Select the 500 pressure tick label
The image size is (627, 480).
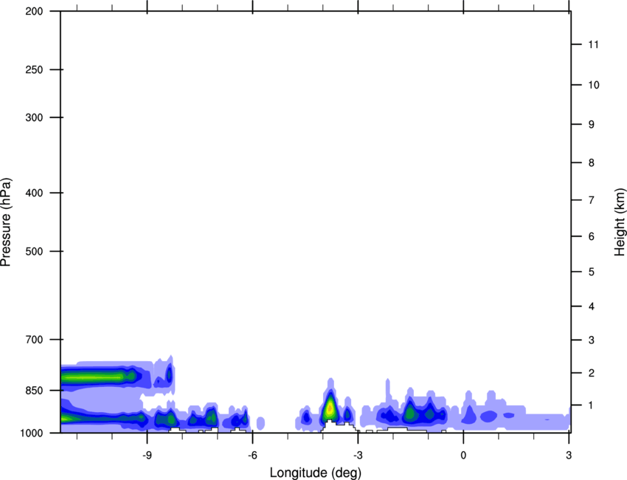34,251
